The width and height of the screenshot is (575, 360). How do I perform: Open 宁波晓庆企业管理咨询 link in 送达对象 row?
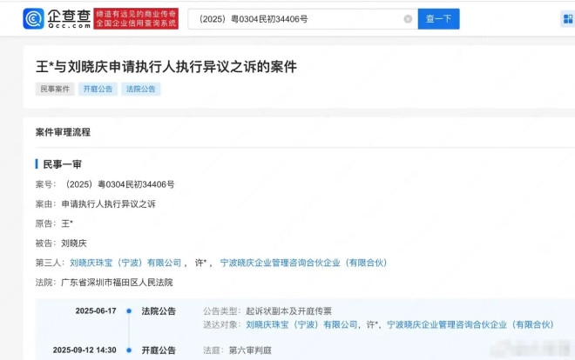(x=470, y=324)
